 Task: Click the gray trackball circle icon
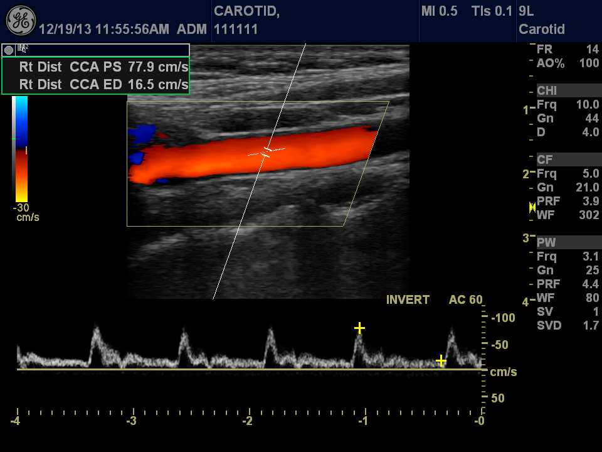point(9,50)
